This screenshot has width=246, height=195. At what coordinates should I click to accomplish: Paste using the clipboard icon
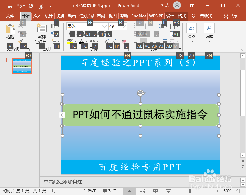10,29
